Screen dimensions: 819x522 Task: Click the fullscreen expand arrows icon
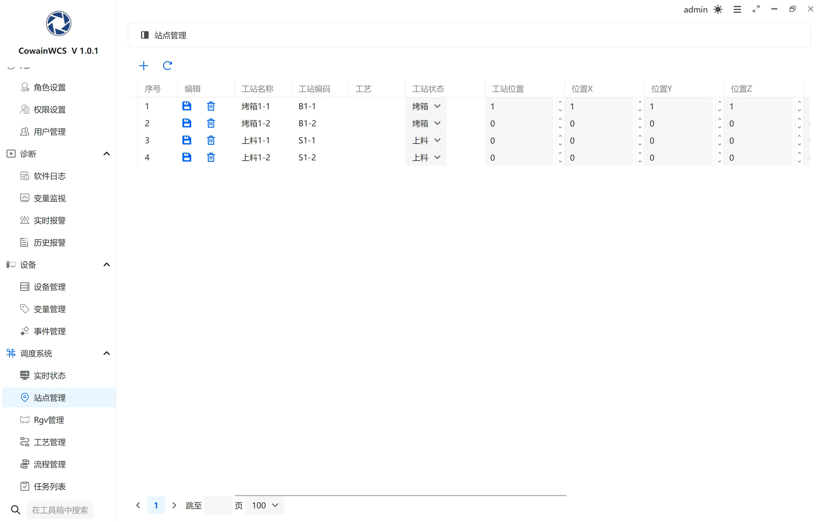click(x=756, y=9)
